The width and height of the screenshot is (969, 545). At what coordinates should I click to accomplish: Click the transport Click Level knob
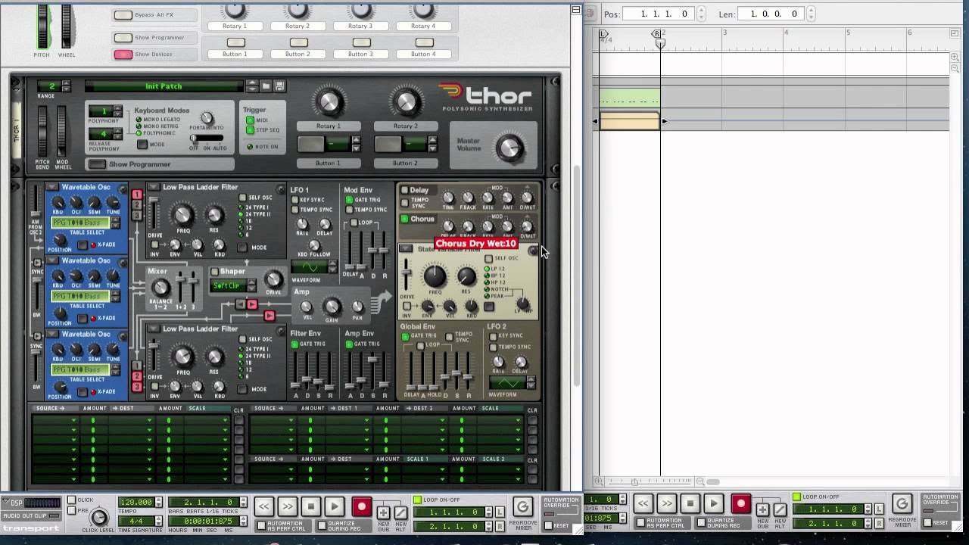pyautogui.click(x=98, y=518)
